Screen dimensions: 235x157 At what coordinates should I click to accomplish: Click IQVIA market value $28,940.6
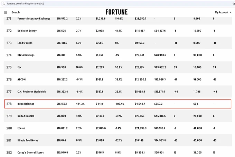(160, 55)
